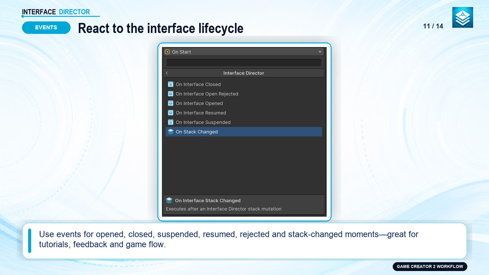Screen dimensions: 489x275
Task: Select On Interface Resumed event
Action: click(244, 113)
